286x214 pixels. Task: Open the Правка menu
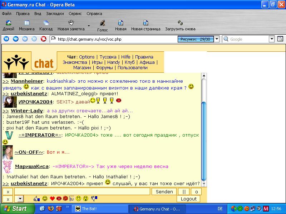[x=23, y=14]
